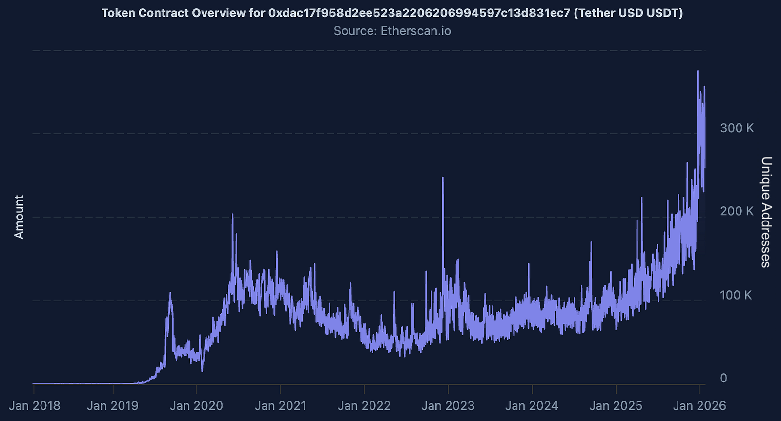Viewport: 781px width, 421px height.
Task: Select the Jan 2025 x-axis label
Action: (x=616, y=406)
